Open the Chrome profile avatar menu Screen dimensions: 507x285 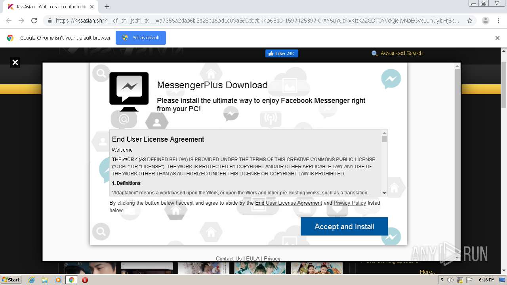pos(485,21)
